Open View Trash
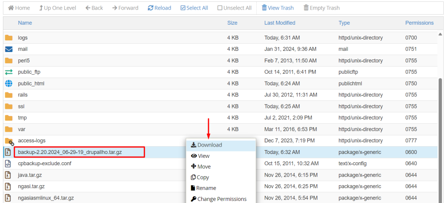This screenshot has width=444, height=203. click(x=277, y=8)
